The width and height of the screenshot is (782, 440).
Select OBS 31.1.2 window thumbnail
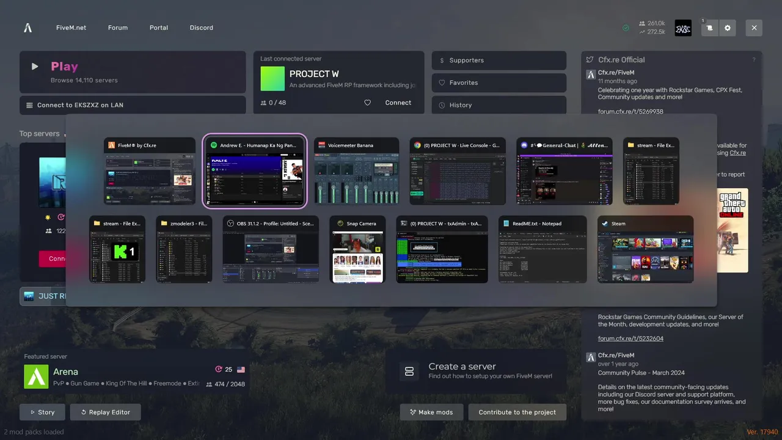click(271, 249)
